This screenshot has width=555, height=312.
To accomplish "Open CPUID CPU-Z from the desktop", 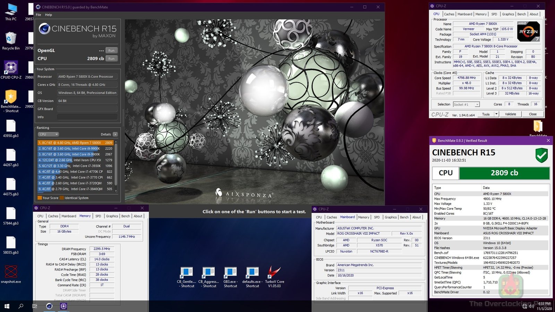I will click(11, 68).
